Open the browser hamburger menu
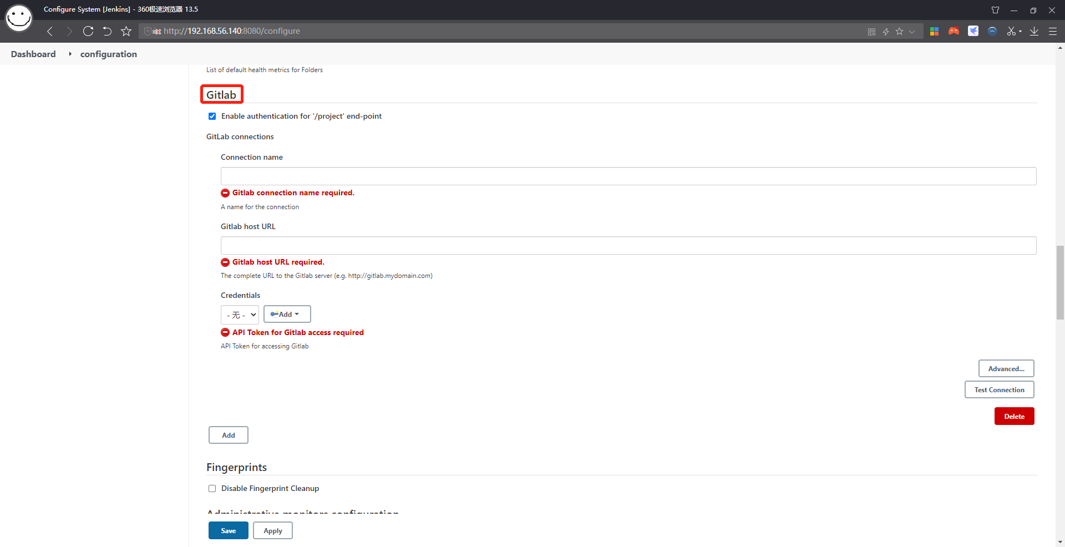The height and width of the screenshot is (547, 1065). click(x=1052, y=31)
